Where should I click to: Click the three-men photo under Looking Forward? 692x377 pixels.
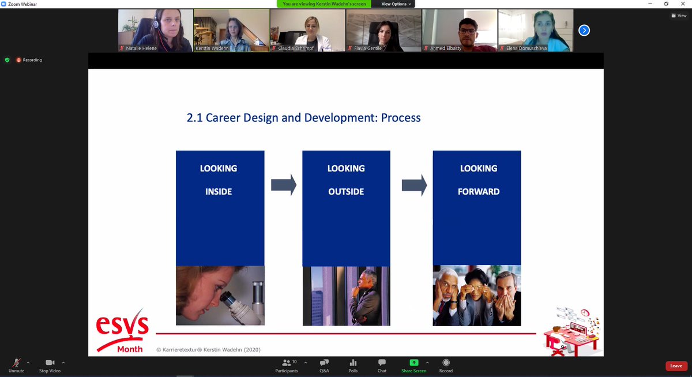pos(477,296)
